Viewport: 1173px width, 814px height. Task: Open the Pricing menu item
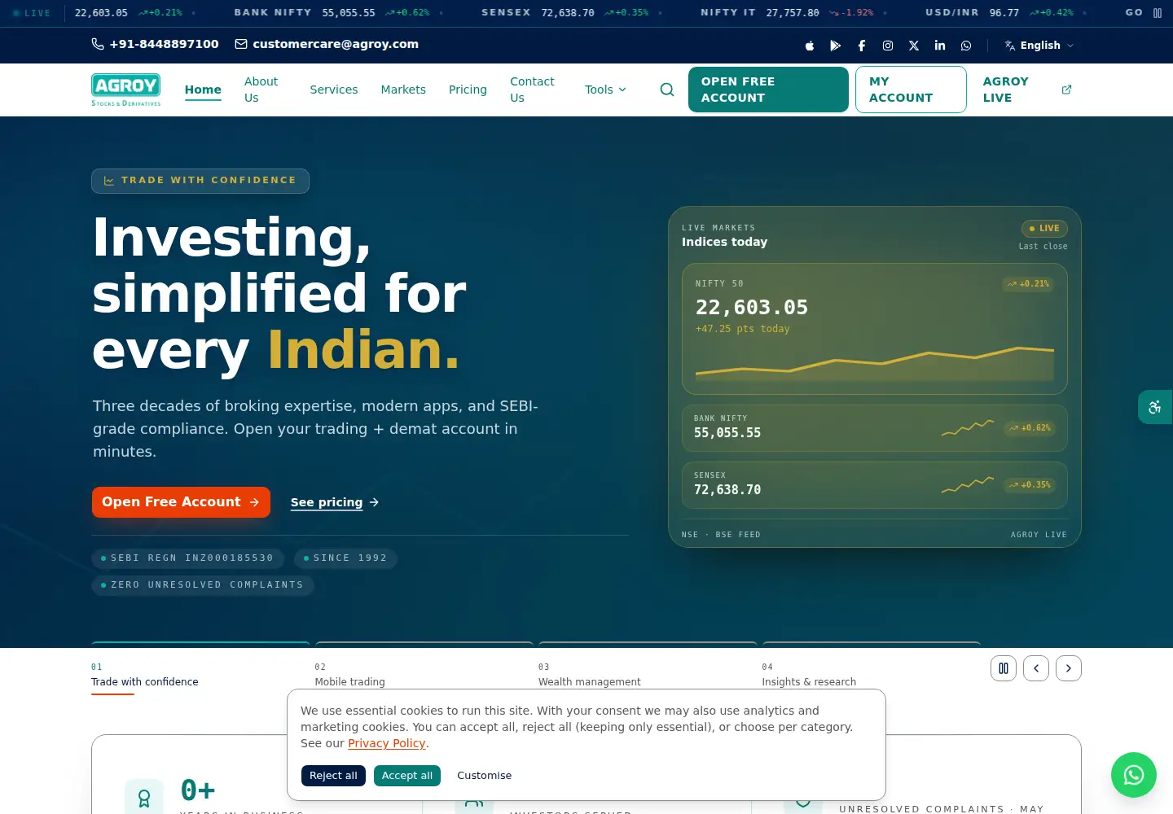point(468,90)
